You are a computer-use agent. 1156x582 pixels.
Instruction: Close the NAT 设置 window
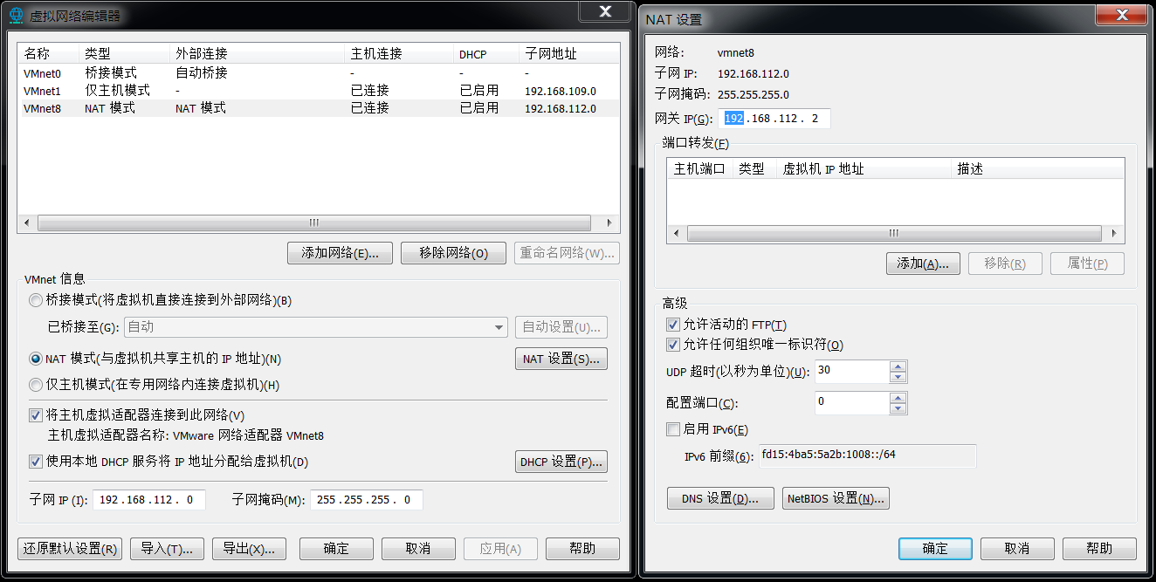(1121, 13)
